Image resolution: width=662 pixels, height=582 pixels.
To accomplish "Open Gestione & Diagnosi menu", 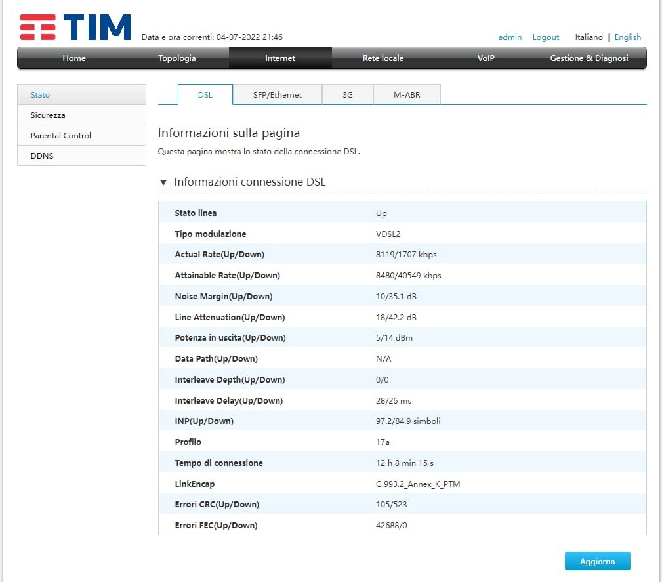I will point(589,58).
